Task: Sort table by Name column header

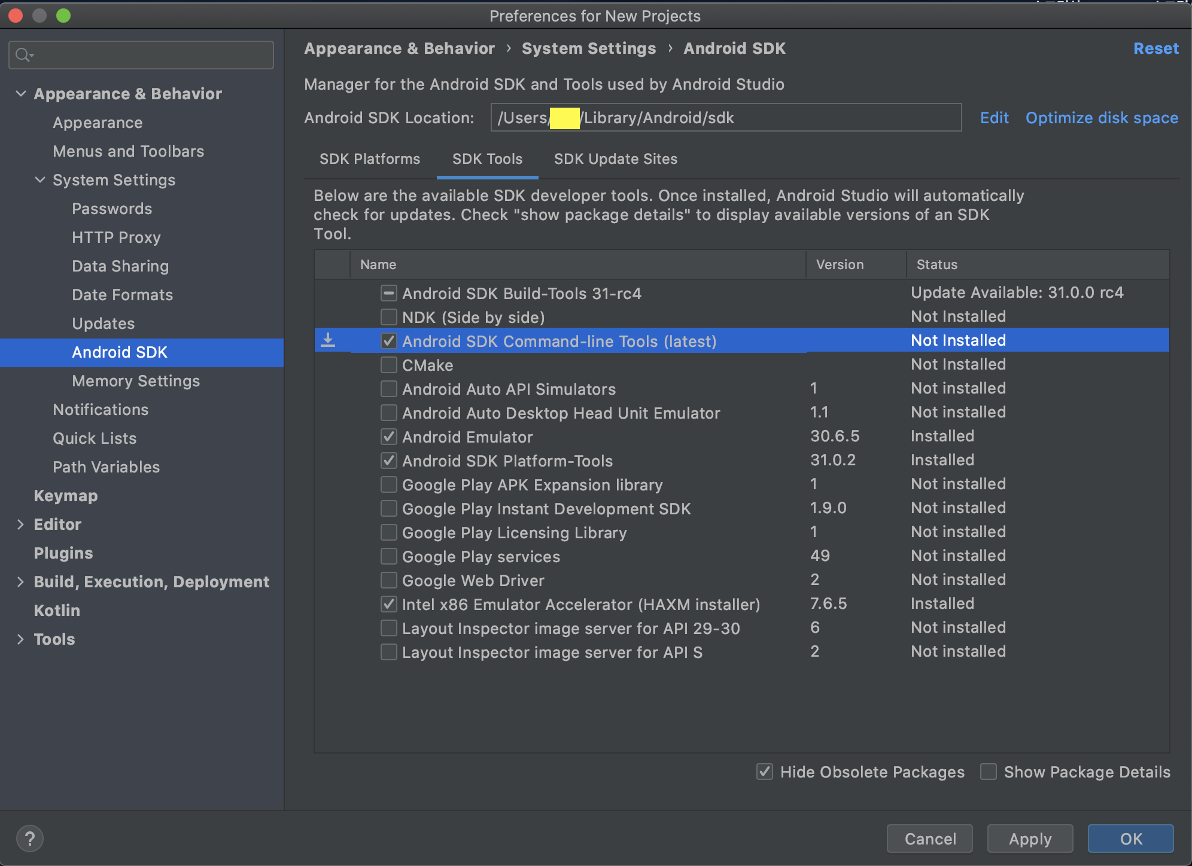Action: click(578, 264)
